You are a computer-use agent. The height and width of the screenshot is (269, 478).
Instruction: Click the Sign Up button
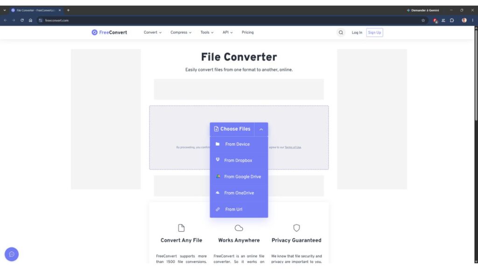point(374,33)
